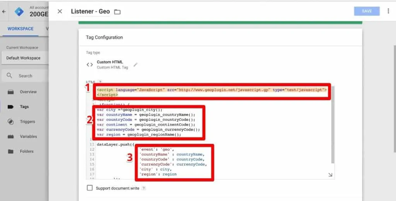
Task: Click the code editor vertical scrollbar
Action: [x=333, y=125]
